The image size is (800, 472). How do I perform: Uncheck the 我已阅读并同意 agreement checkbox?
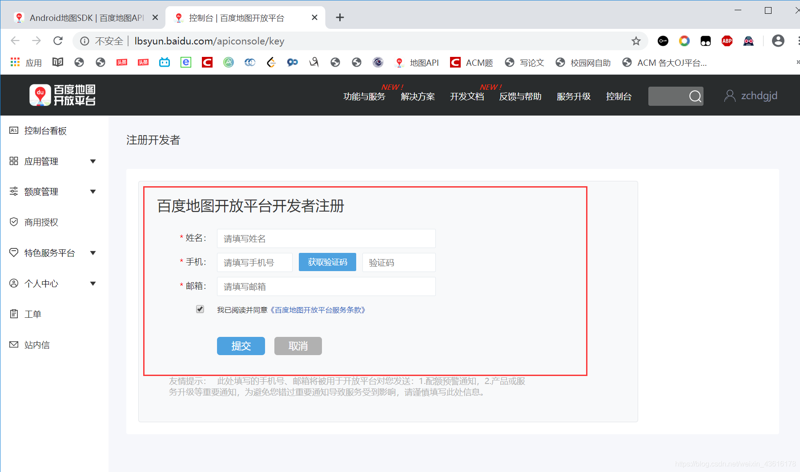tap(200, 309)
